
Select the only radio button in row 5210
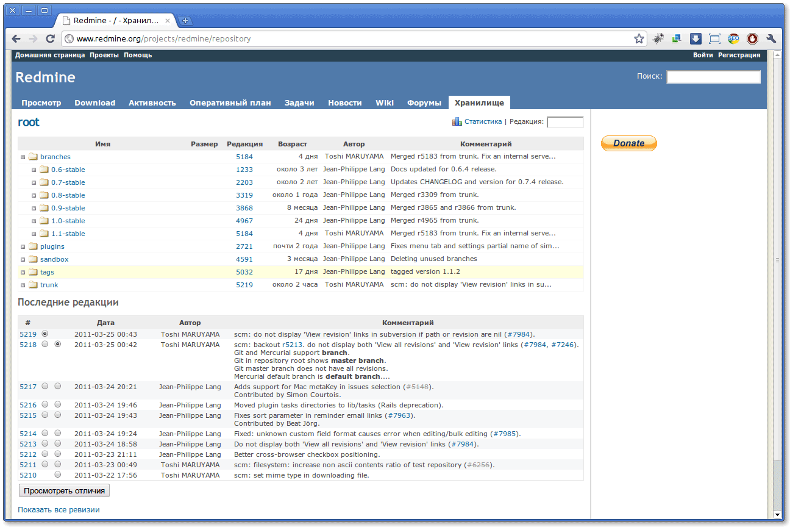coord(58,475)
